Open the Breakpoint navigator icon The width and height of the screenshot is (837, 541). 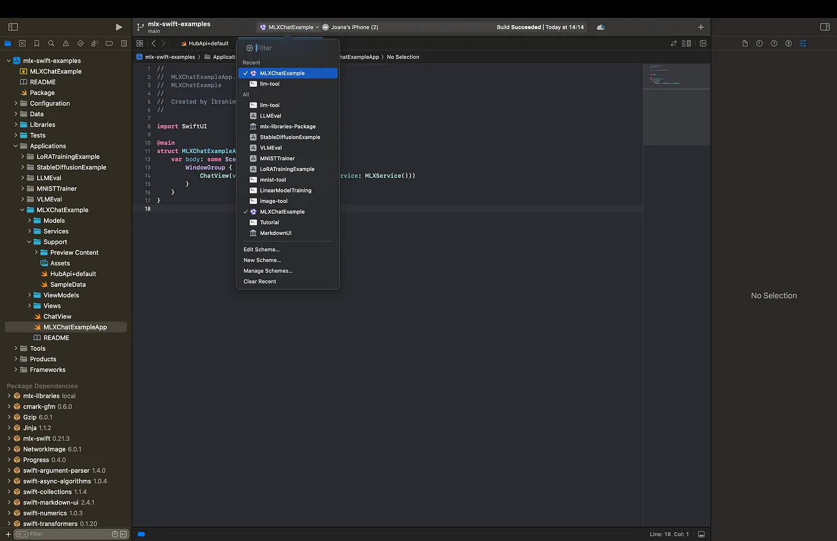pos(109,44)
